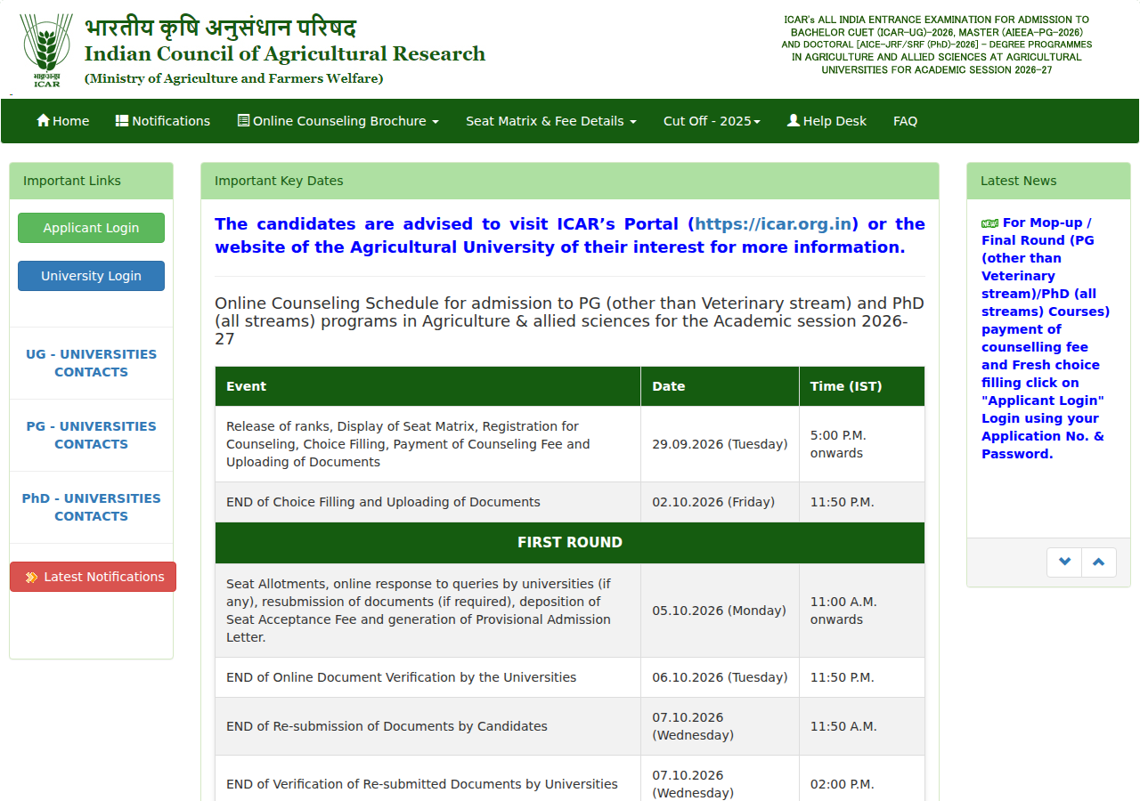The height and width of the screenshot is (801, 1140).
Task: Click END of Online Document Verification row text
Action: pos(401,677)
